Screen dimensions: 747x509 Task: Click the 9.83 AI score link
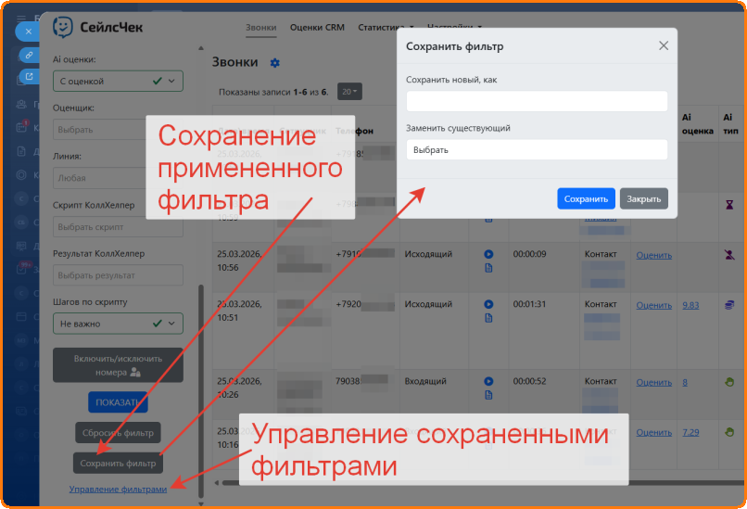pos(690,305)
